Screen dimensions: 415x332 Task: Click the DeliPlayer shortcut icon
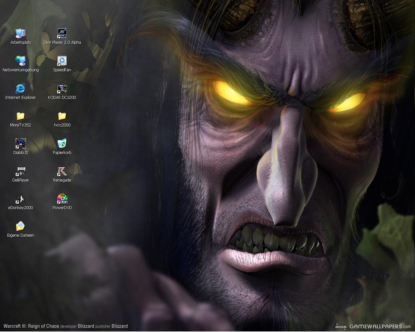(20, 171)
